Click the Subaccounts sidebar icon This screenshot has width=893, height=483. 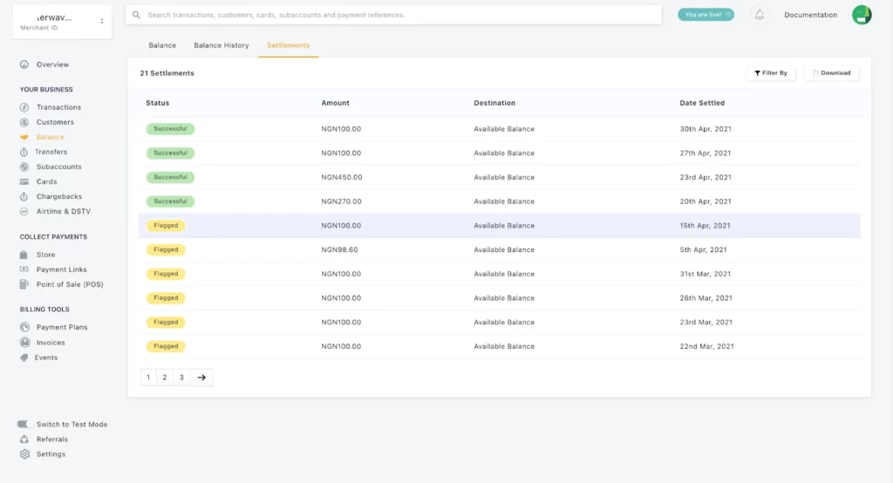(24, 167)
